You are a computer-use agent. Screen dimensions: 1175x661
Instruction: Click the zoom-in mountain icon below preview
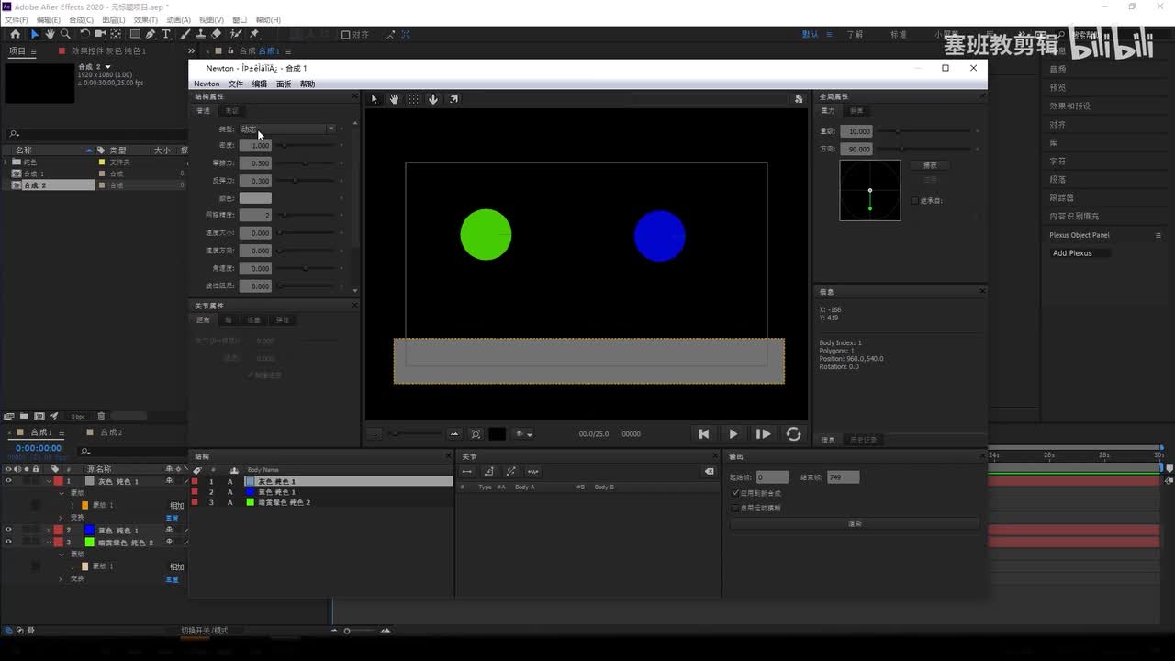tap(453, 434)
